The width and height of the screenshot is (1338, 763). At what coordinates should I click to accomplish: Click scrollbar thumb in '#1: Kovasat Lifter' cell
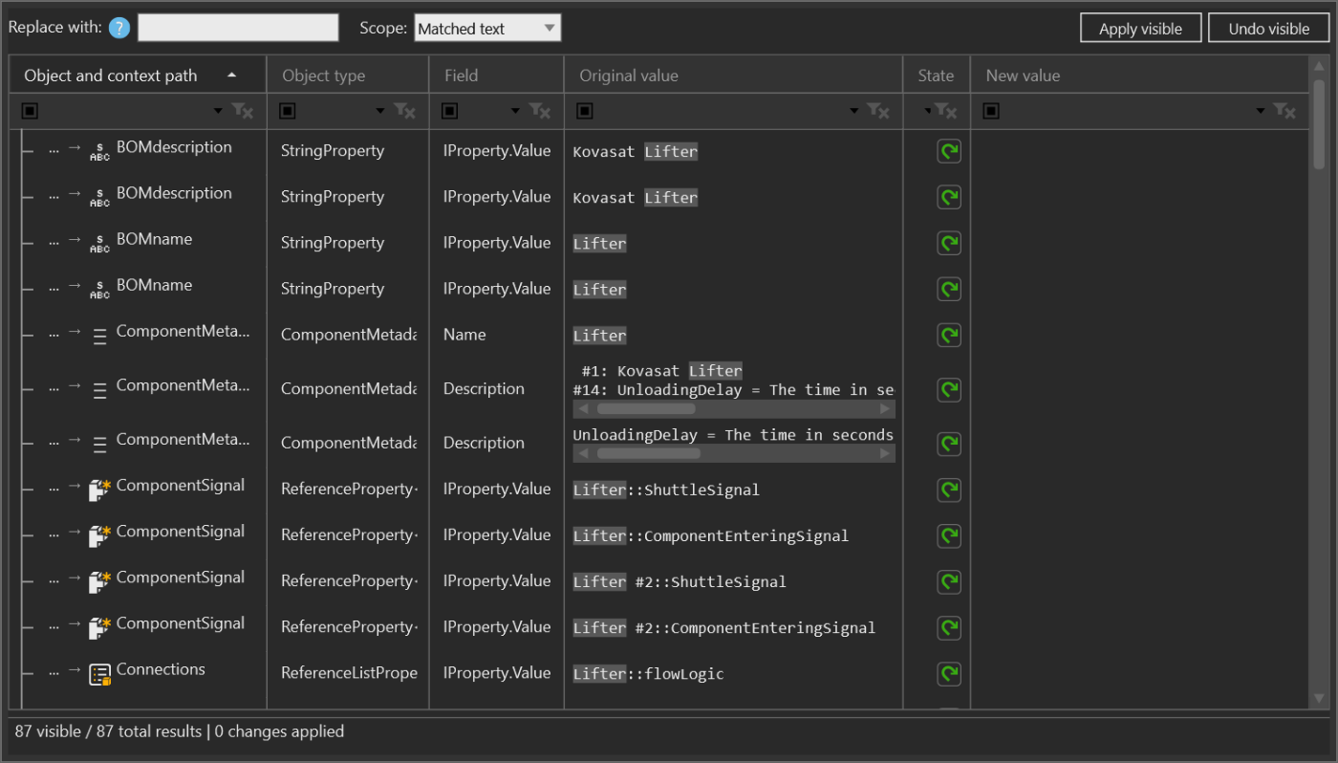pyautogui.click(x=645, y=409)
